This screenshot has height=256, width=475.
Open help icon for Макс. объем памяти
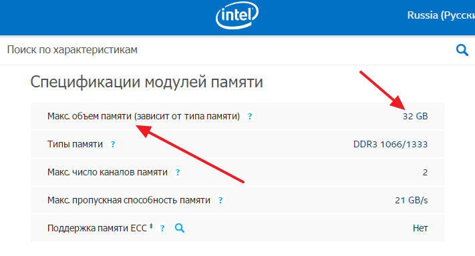[250, 117]
